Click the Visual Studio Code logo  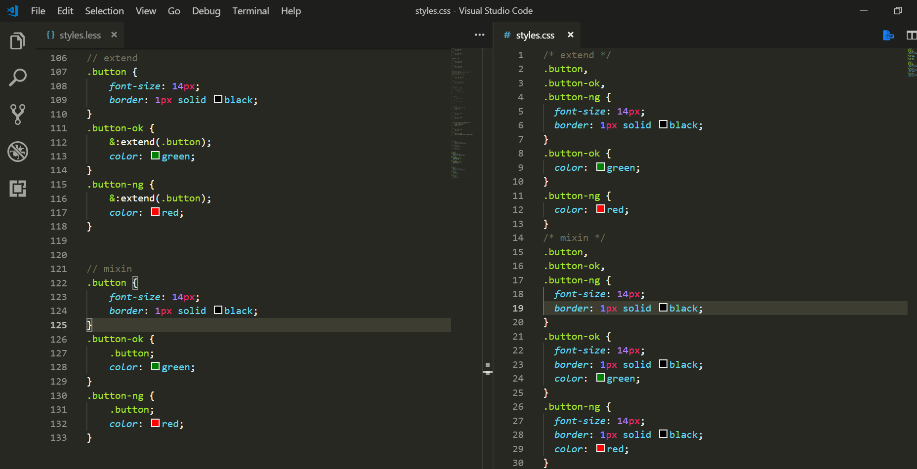coord(12,10)
